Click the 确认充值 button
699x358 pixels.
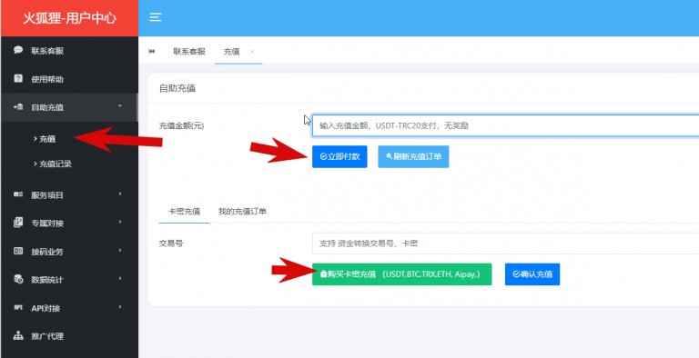point(532,274)
